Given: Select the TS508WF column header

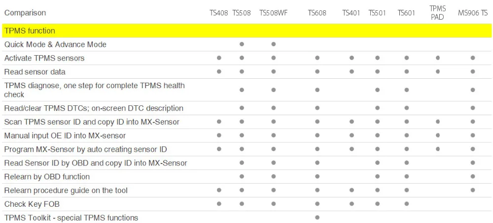Looking at the screenshot, I should [274, 13].
